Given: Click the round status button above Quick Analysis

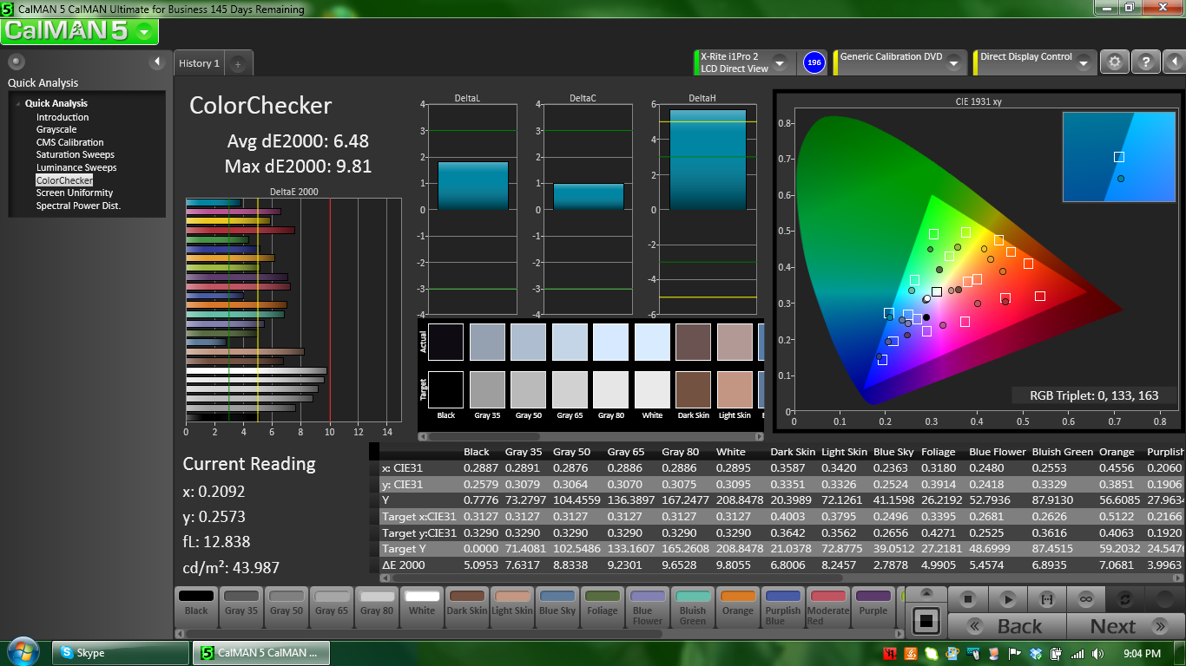Looking at the screenshot, I should tap(16, 62).
